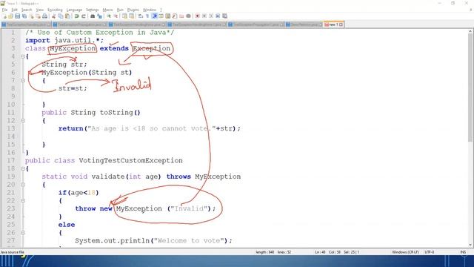
Task: Collapse validate method fold at line 20
Action: 23,185
